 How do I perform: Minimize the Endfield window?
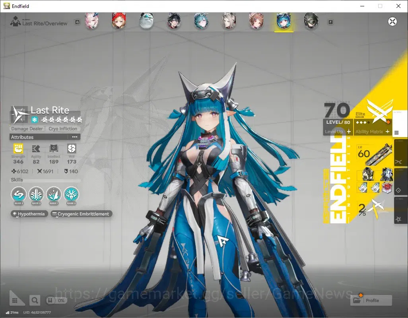tap(362, 6)
